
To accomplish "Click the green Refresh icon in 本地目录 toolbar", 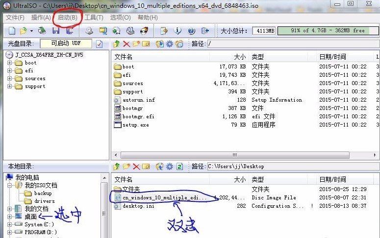I will pos(179,167).
